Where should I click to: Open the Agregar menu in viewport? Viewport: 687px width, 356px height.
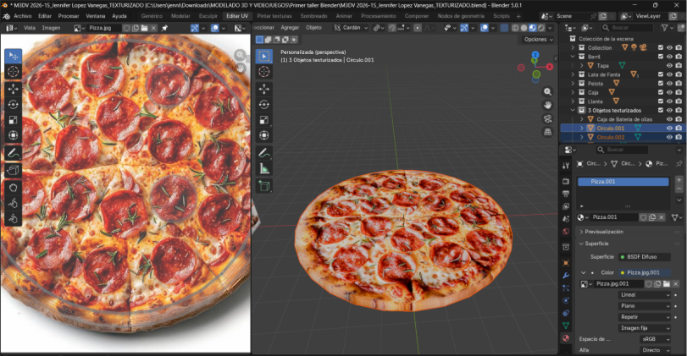pos(290,28)
